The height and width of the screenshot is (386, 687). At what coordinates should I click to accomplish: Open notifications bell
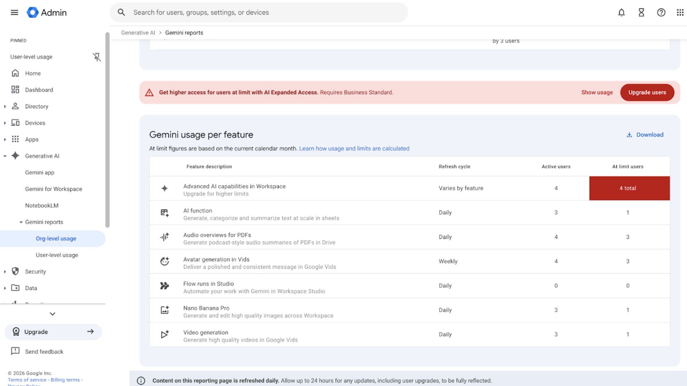(622, 13)
